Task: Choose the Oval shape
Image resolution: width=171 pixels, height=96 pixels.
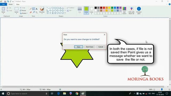Action: point(53,8)
